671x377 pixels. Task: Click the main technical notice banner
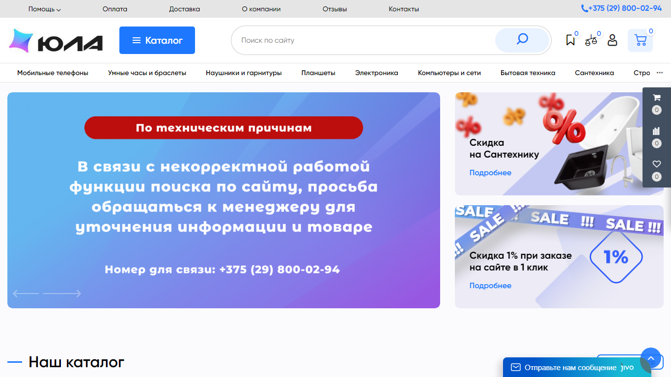(224, 200)
